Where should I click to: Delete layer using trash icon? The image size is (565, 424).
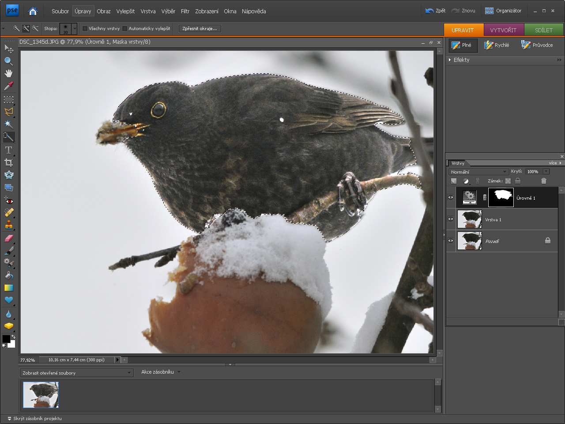pos(543,181)
